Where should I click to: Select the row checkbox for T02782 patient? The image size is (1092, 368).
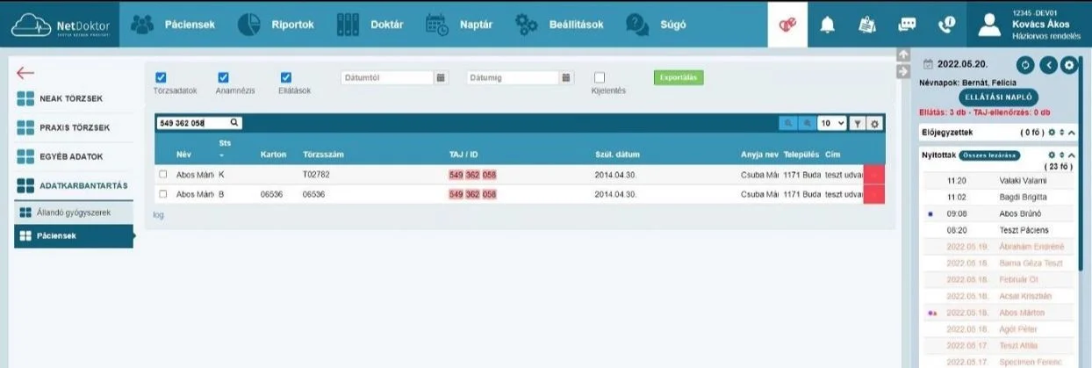tap(162, 175)
